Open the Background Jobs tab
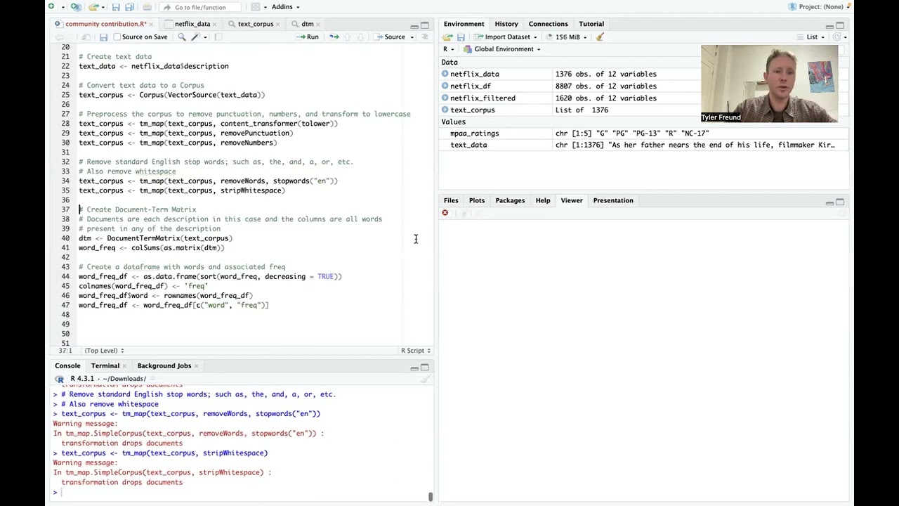This screenshot has width=899, height=506. [x=164, y=365]
